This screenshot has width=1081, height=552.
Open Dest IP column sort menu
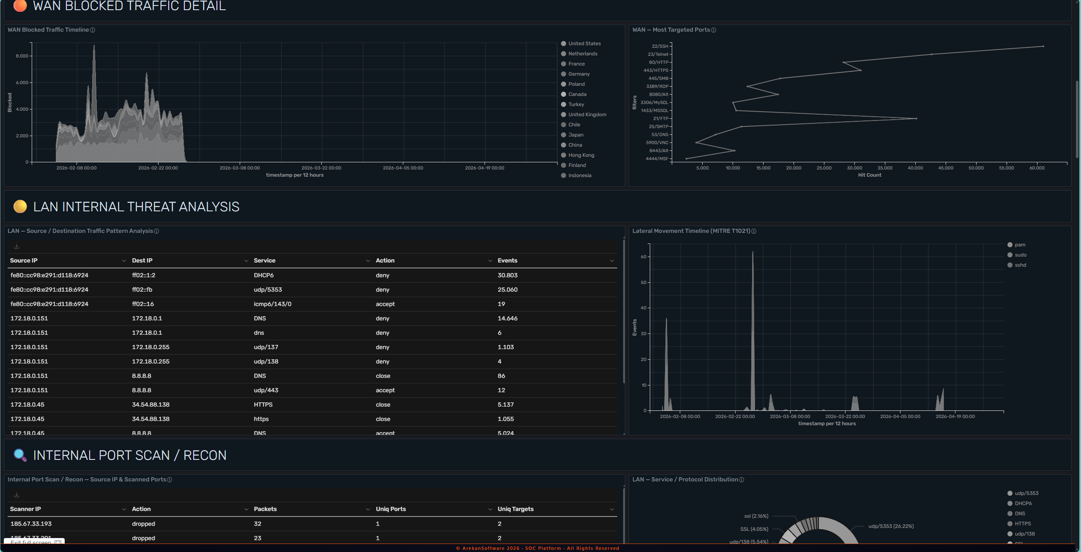click(246, 261)
